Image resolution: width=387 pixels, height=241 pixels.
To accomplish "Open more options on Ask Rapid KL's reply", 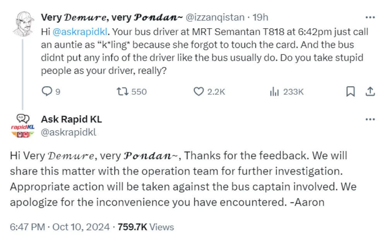I will tap(370, 119).
